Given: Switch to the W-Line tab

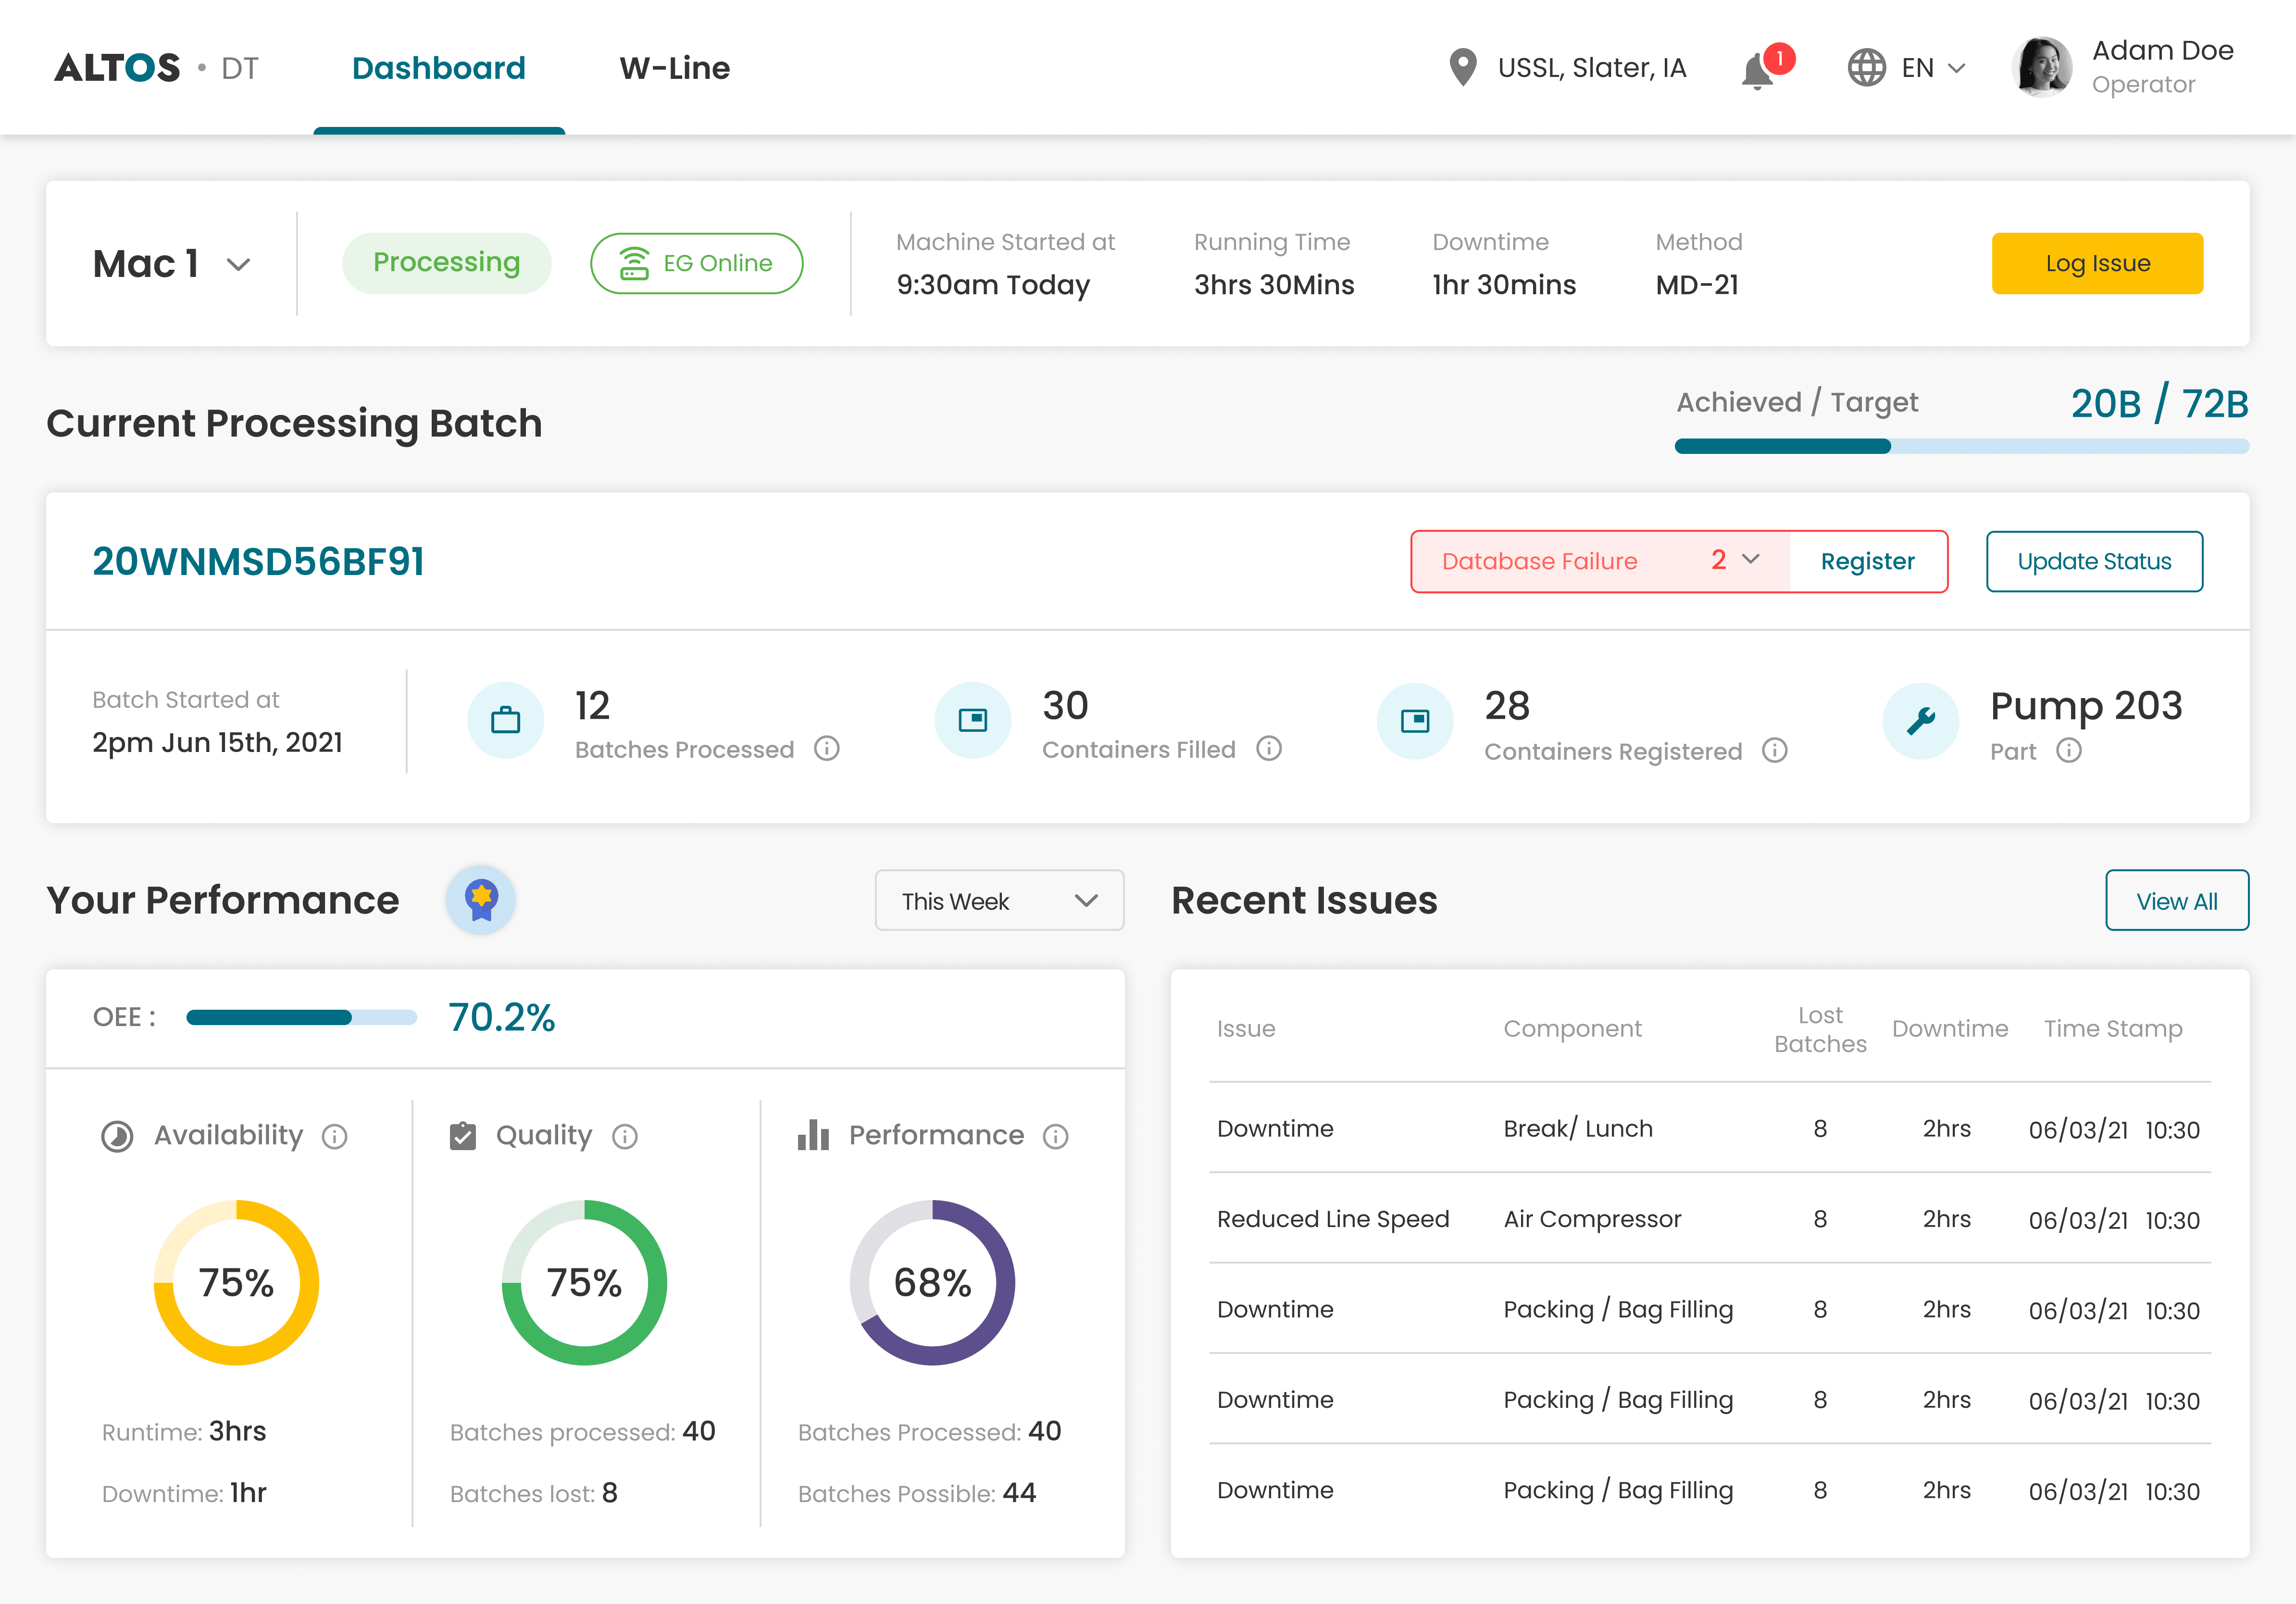Looking at the screenshot, I should tap(675, 68).
